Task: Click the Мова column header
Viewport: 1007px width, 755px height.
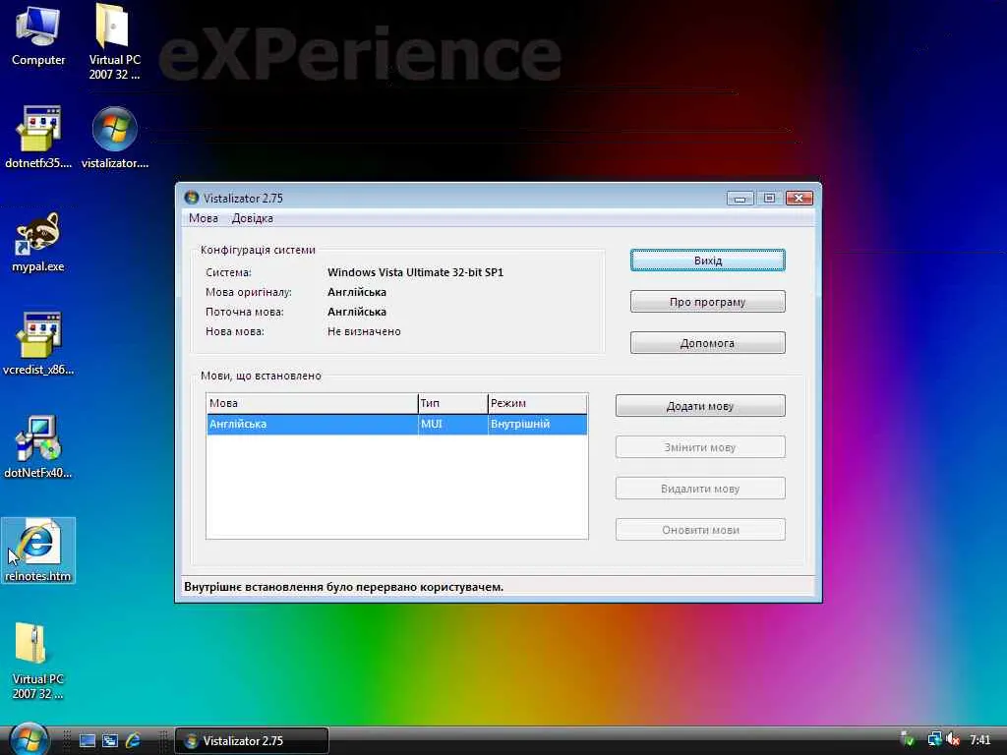Action: tap(312, 403)
